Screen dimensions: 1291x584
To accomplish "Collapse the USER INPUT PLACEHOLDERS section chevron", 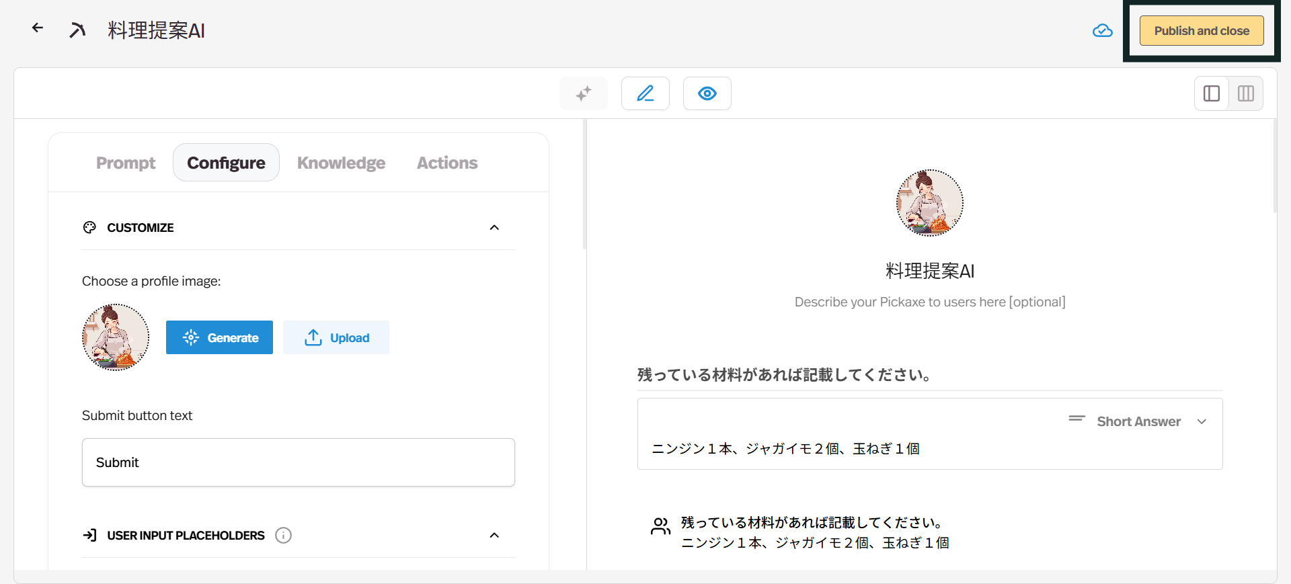I will tap(494, 535).
